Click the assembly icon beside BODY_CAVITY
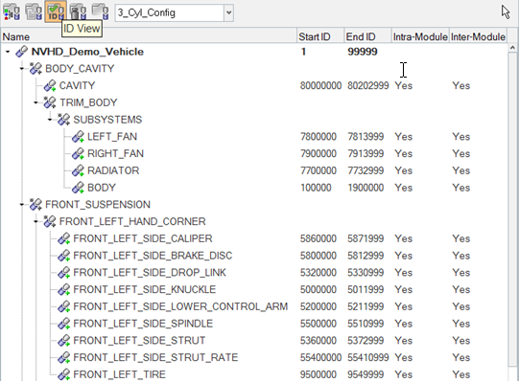 tap(35, 68)
